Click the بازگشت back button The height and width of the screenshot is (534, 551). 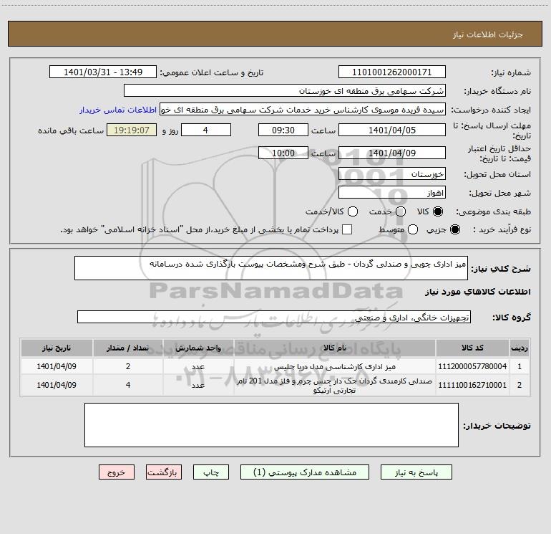coord(164,472)
